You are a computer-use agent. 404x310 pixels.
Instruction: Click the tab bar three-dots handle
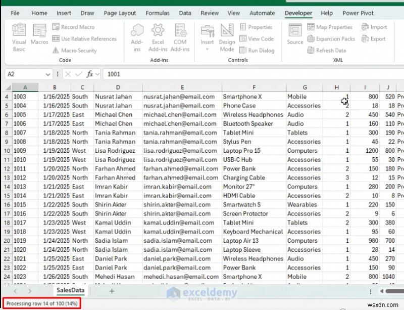click(371, 291)
